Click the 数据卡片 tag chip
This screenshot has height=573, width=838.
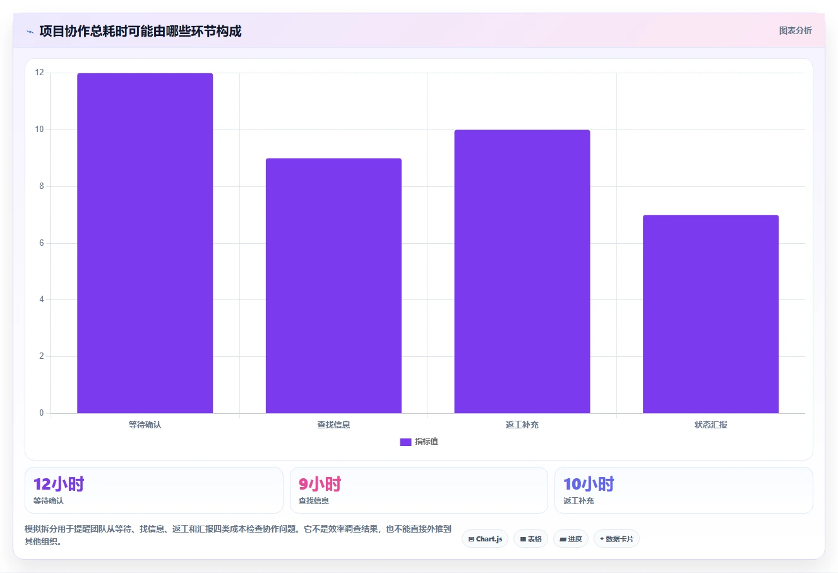click(616, 539)
